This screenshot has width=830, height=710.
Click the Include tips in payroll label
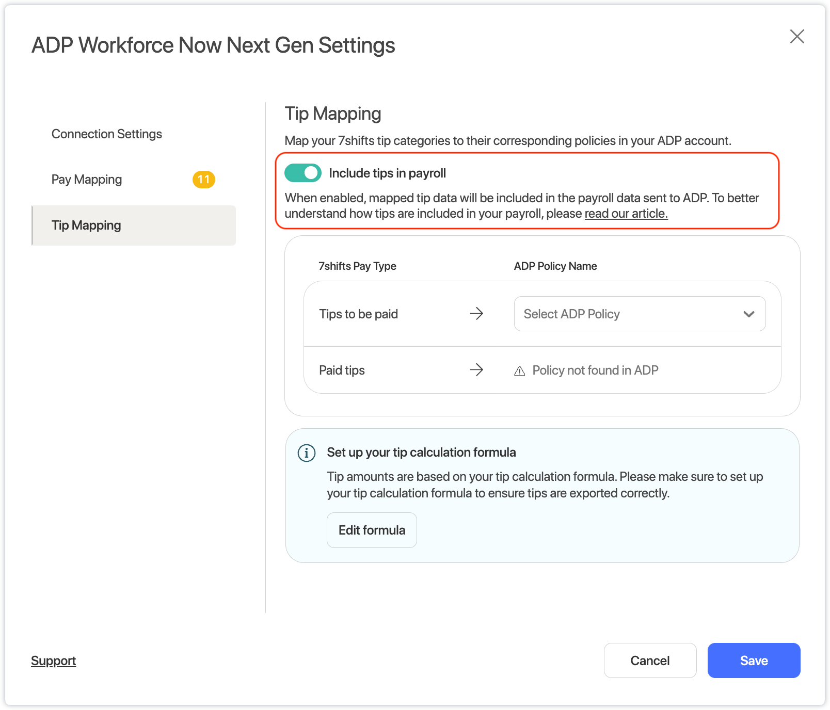(387, 173)
